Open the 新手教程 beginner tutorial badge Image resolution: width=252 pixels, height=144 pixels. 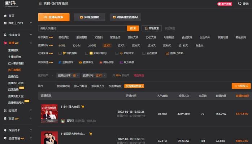[225, 4]
